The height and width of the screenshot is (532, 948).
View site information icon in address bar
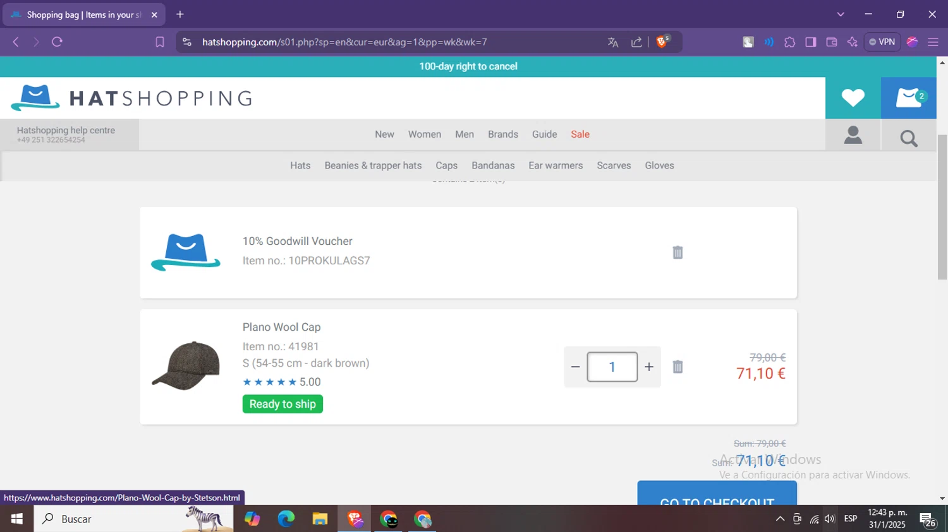pos(186,42)
